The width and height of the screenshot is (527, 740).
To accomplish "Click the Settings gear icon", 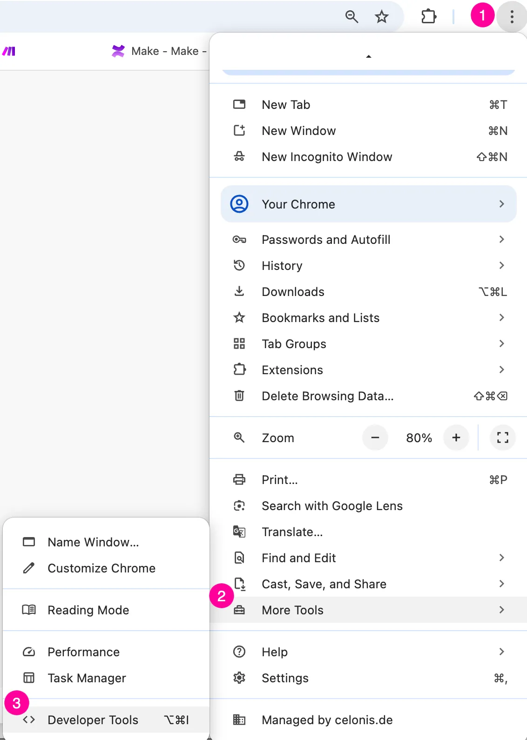I will (239, 678).
